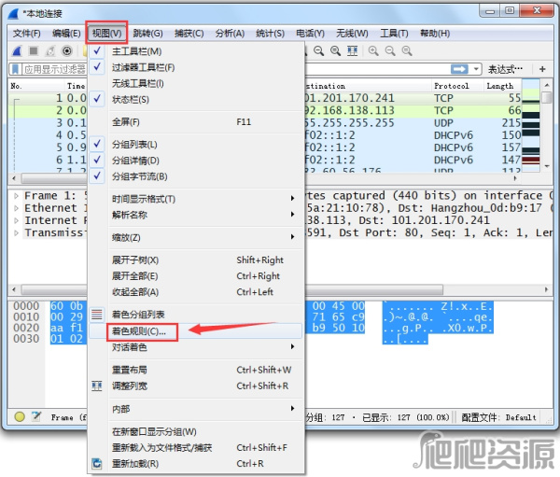Click packet list vertical scrollbar up arrow
Viewport: 560px width, 477px height.
(x=547, y=85)
